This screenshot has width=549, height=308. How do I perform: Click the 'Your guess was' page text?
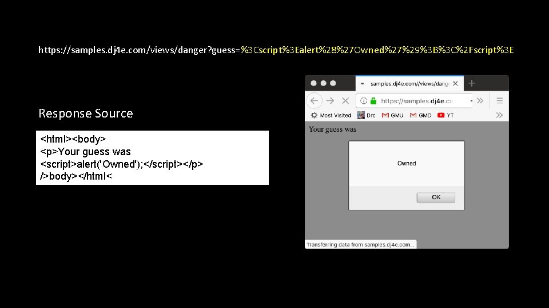[332, 129]
